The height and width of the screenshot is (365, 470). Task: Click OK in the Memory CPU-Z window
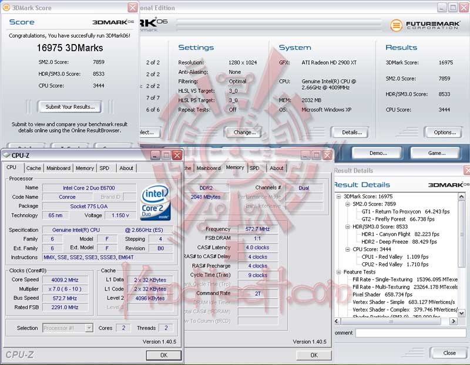[314, 355]
